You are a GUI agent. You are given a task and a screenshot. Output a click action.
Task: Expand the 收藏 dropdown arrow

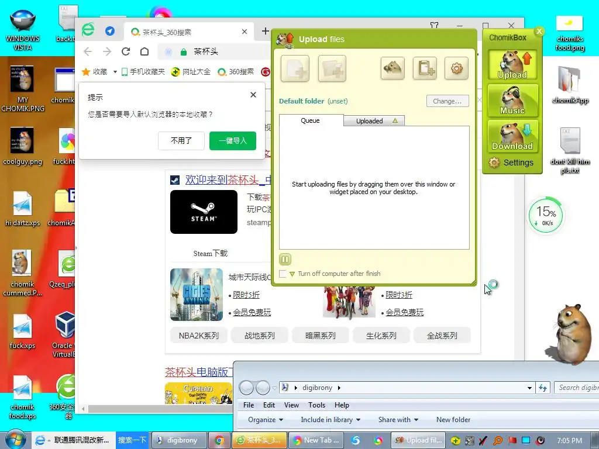click(115, 72)
